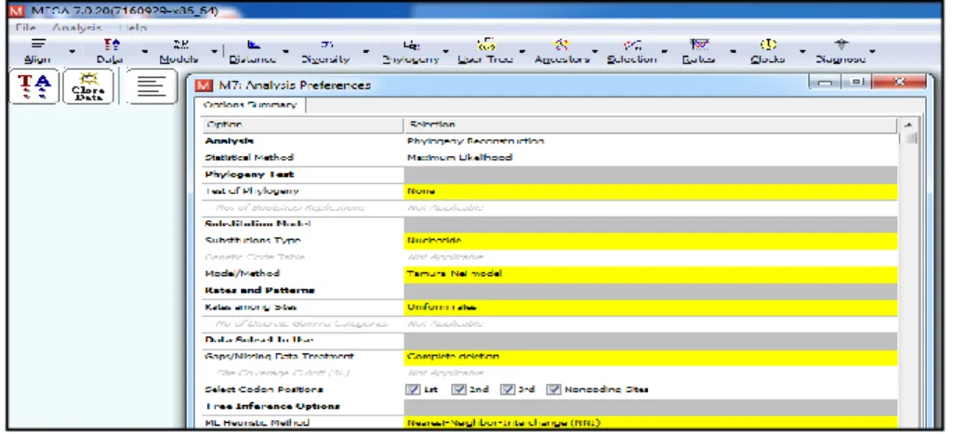This screenshot has width=953, height=434.
Task: Click the Phylogeny toolbar icon
Action: coord(411,51)
